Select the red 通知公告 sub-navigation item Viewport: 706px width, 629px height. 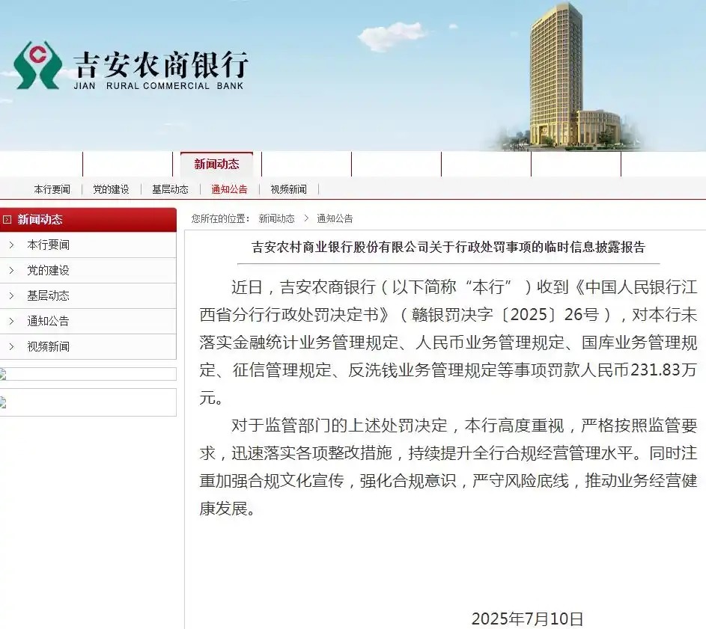(x=229, y=190)
